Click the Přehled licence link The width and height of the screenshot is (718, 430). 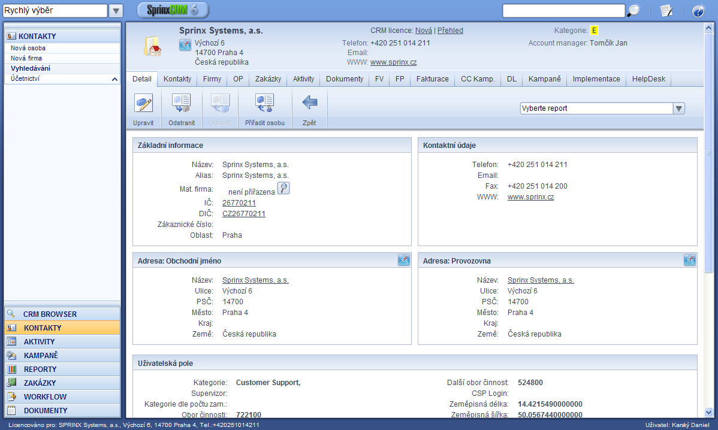(450, 31)
